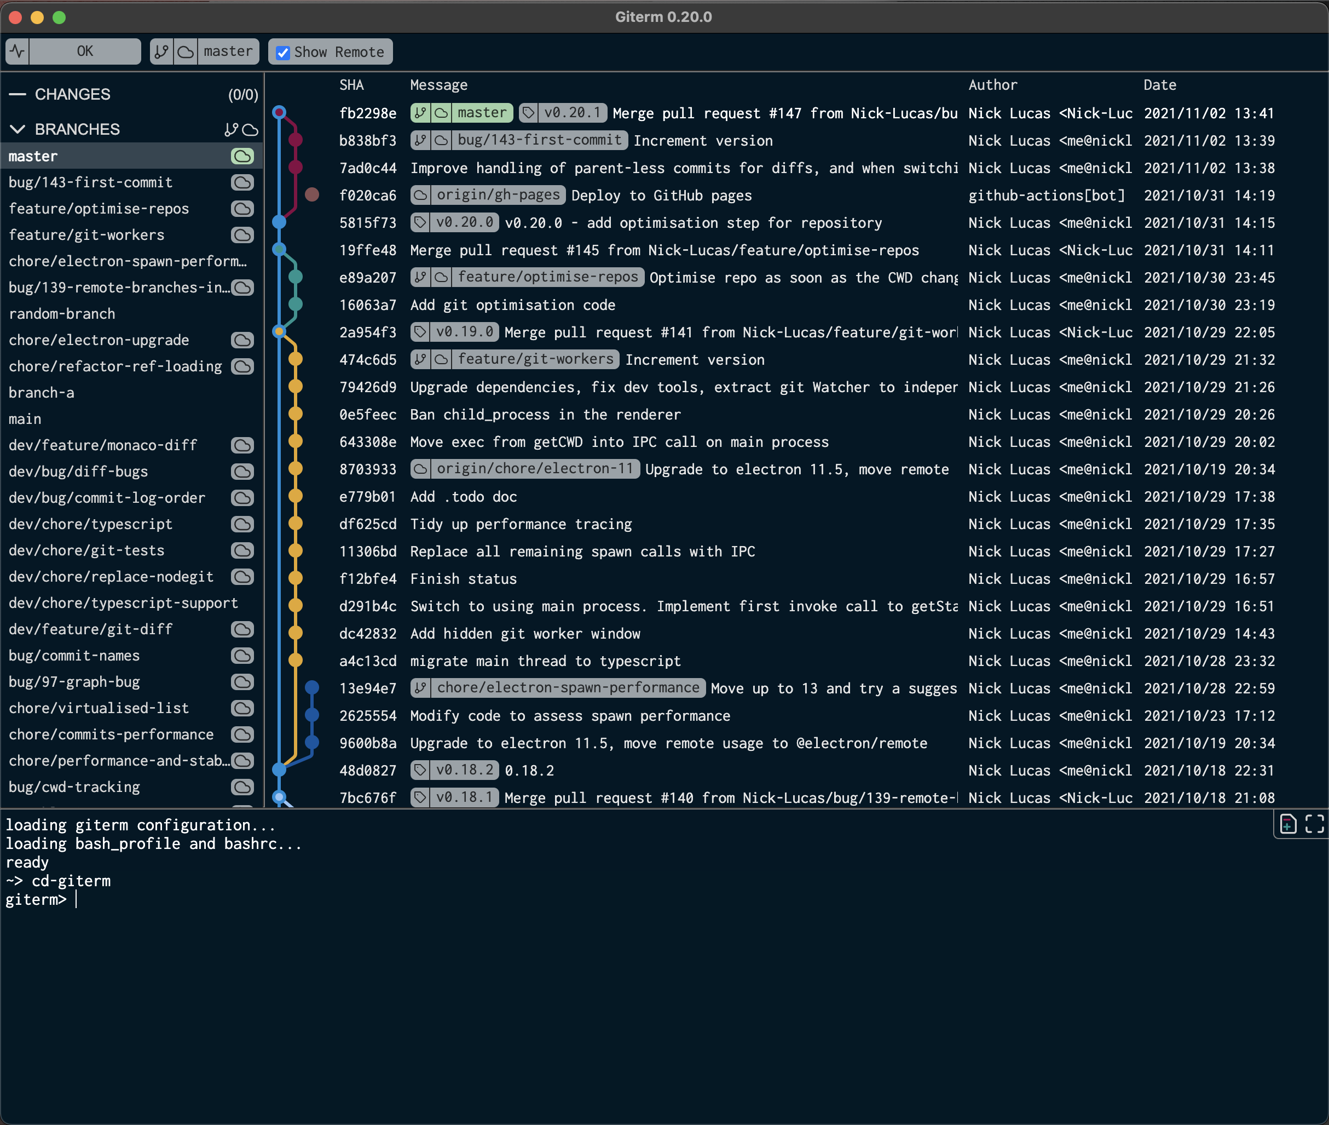
Task: Collapse the BRANCHES section chevron
Action: [x=18, y=129]
